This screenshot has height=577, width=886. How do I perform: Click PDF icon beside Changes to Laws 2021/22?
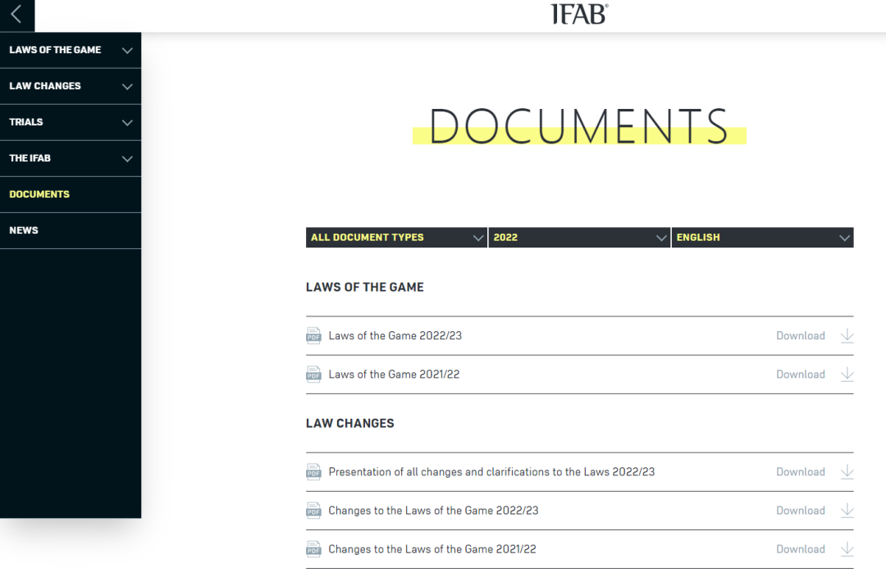[313, 549]
